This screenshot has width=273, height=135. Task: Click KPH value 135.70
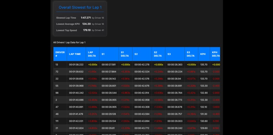204,64
